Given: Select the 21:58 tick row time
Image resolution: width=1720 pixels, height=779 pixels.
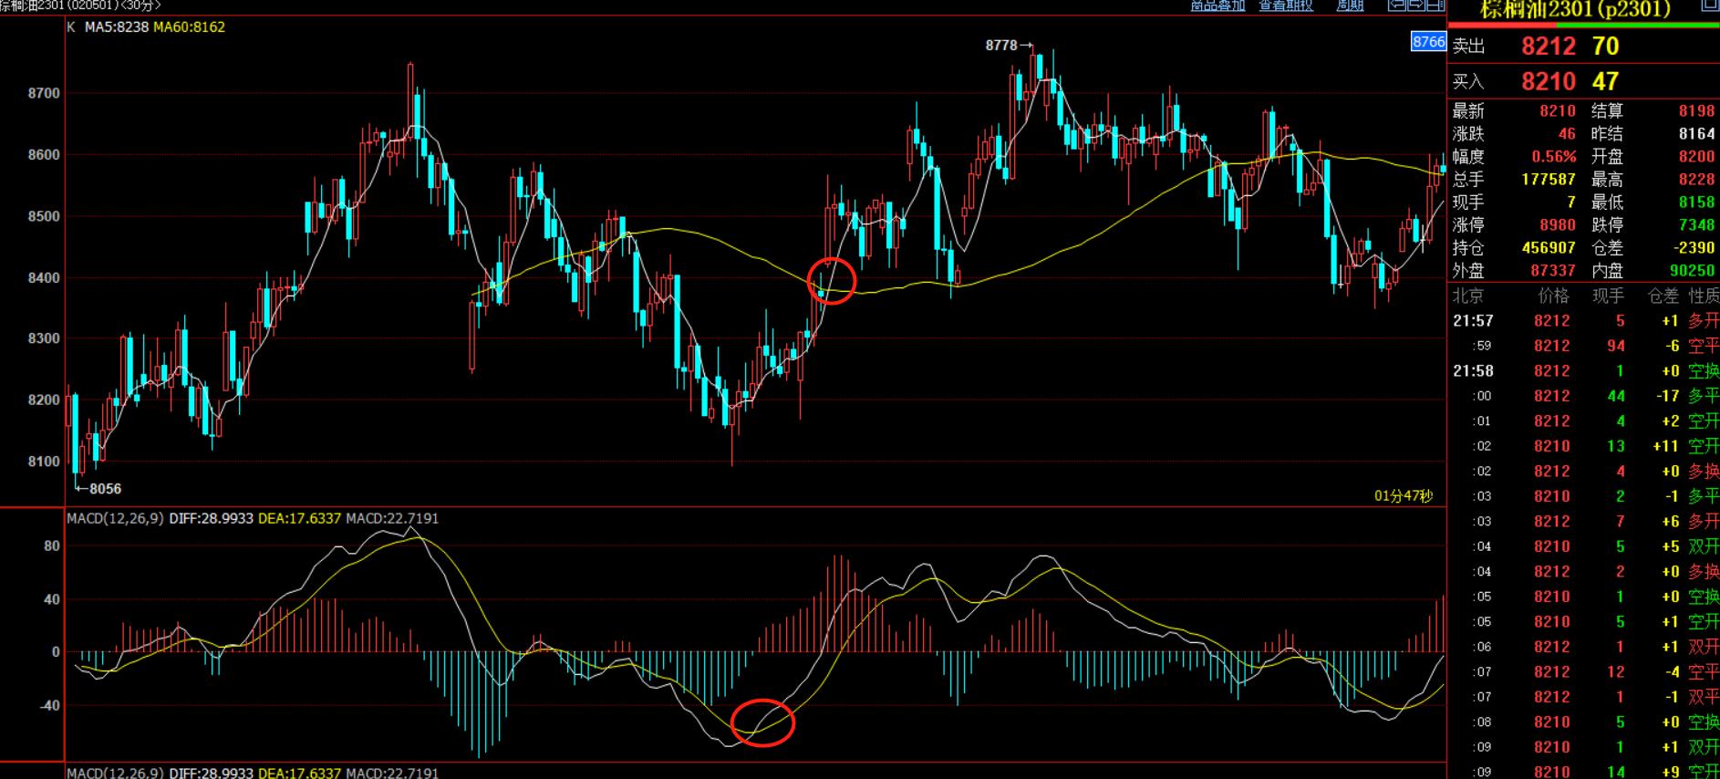Looking at the screenshot, I should 1473,371.
